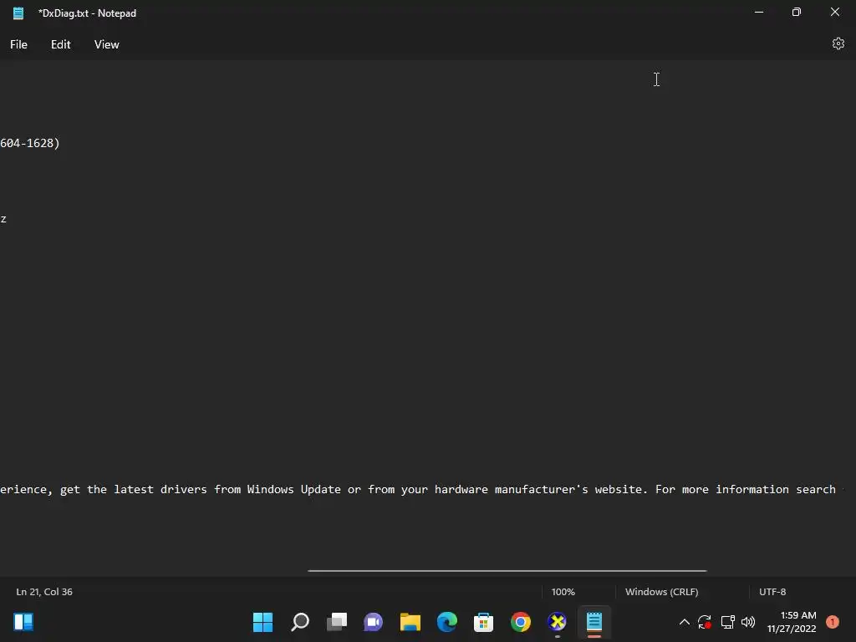Viewport: 856px width, 642px height.
Task: Click the Notepad taskbar icon
Action: coord(594,622)
